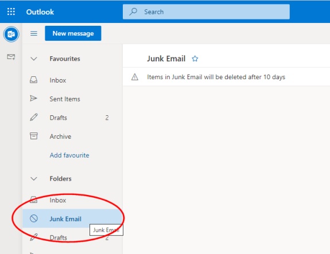Screen dimensions: 330x254
Task: Click the Favourites heading
Action: pos(65,58)
